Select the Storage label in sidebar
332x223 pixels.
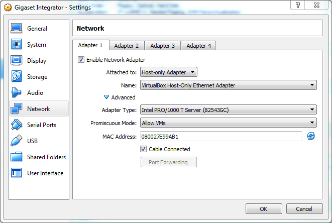coord(37,77)
